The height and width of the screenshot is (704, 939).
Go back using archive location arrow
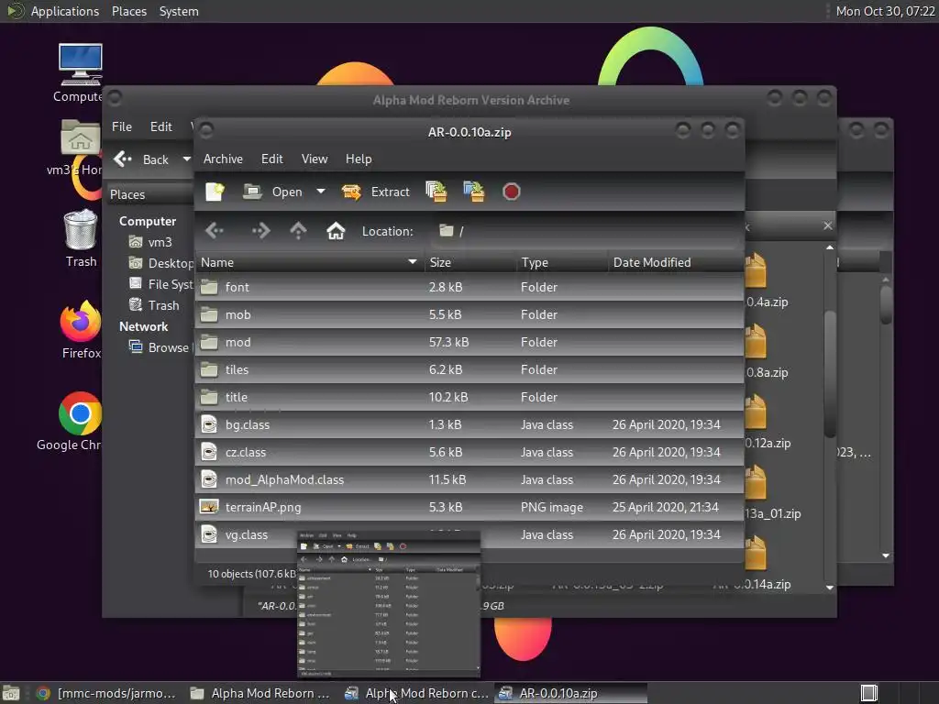215,230
